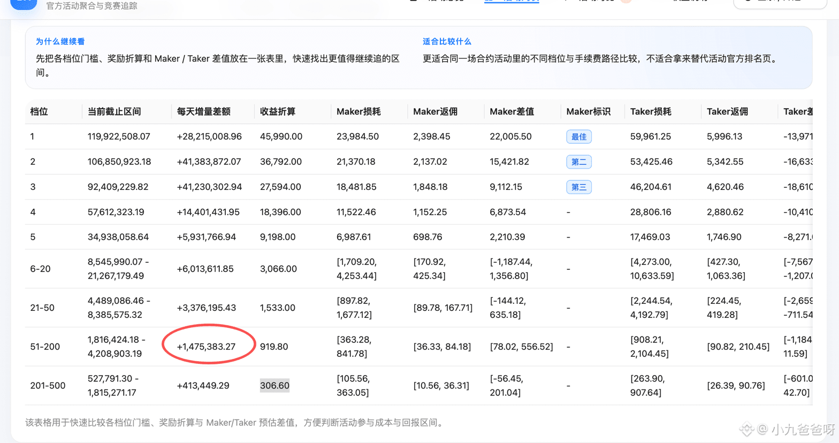Click the Maker差值 column header

coord(512,111)
